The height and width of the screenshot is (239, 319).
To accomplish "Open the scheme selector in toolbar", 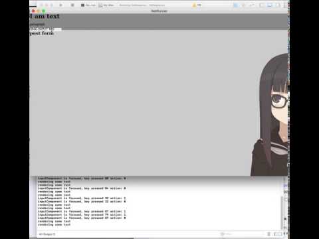I will pyautogui.click(x=88, y=5).
